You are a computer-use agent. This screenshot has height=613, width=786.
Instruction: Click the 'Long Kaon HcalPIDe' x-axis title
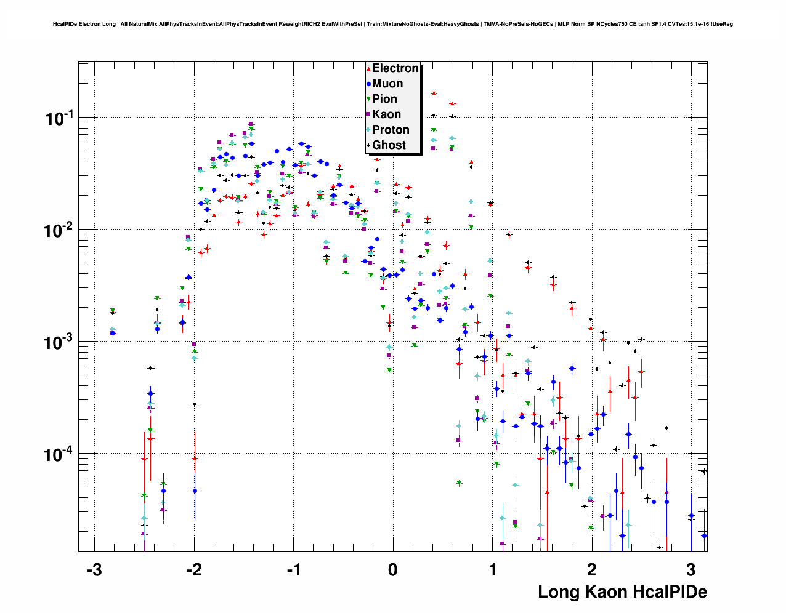coord(622,592)
